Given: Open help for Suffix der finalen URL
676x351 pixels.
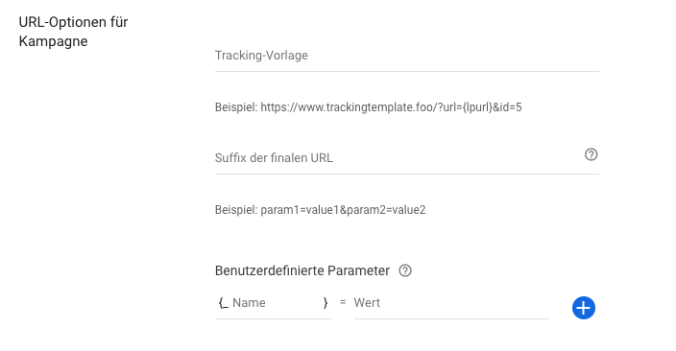Looking at the screenshot, I should tap(591, 154).
